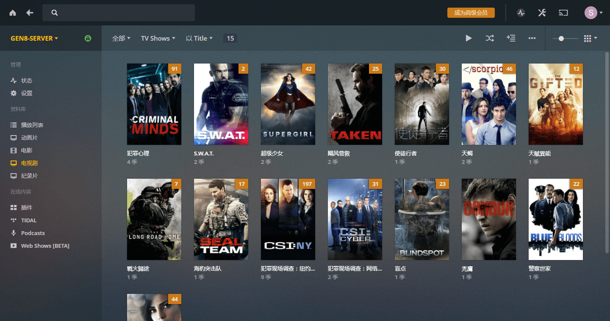This screenshot has width=610, height=321.
Task: Open the Blindspot poster
Action: (x=422, y=219)
